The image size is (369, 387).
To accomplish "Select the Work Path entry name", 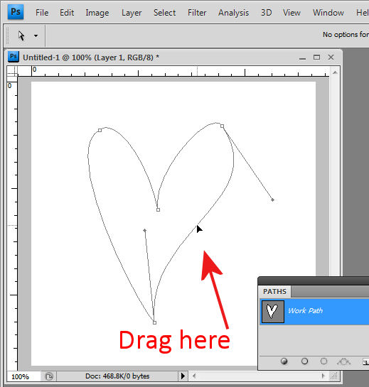I will pyautogui.click(x=305, y=311).
